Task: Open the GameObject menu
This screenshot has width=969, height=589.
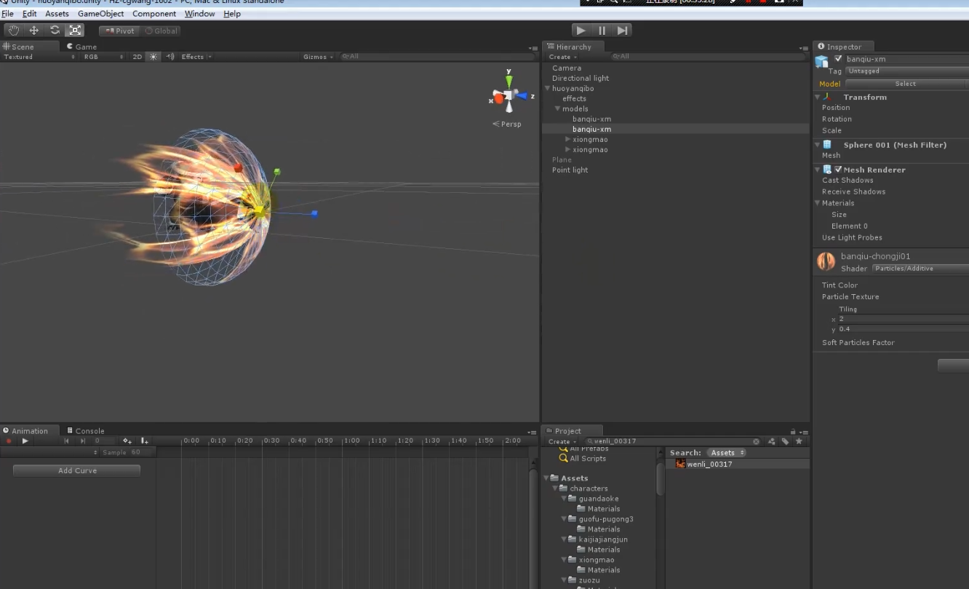Action: pyautogui.click(x=100, y=14)
